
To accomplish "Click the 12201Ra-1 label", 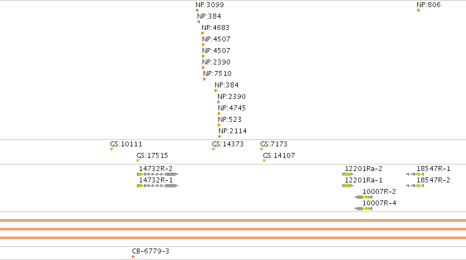I will point(364,180).
